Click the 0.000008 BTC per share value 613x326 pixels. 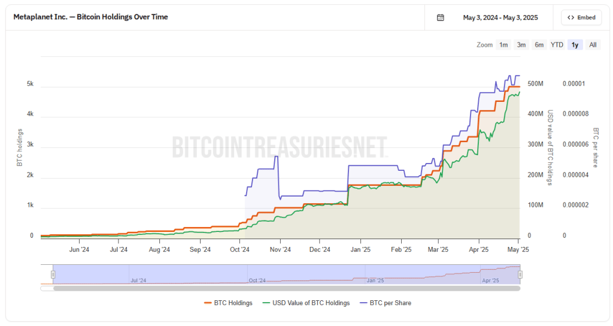575,114
